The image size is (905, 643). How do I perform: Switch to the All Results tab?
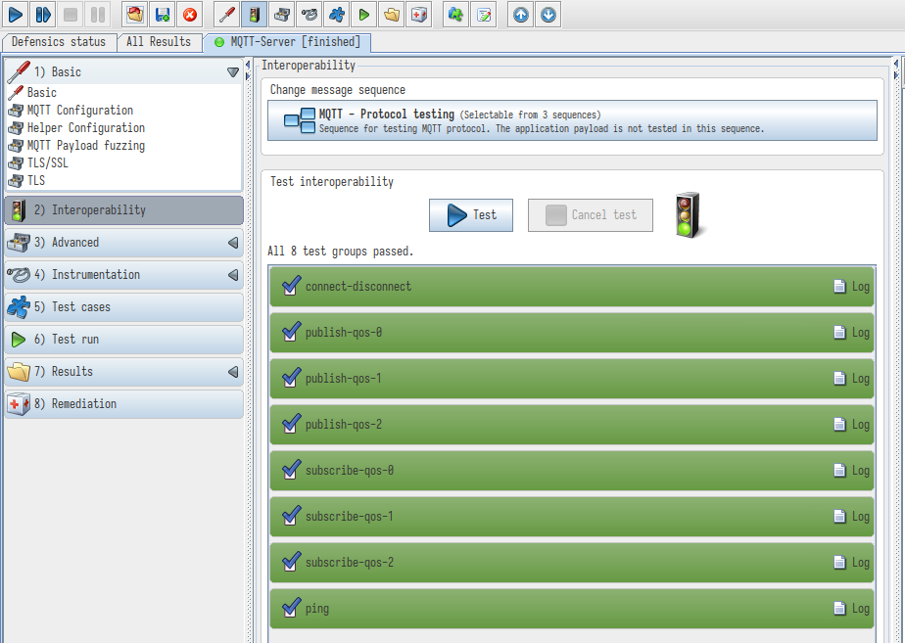159,42
